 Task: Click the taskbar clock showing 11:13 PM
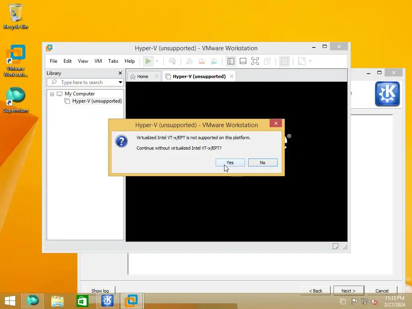[394, 301]
